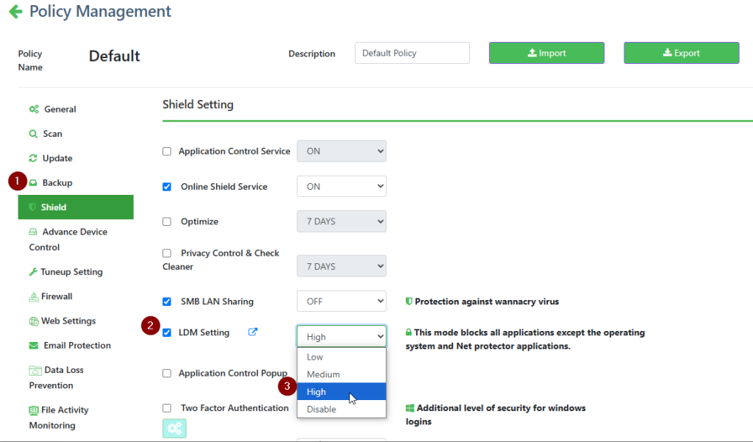This screenshot has width=753, height=442.
Task: Click the Firewall icon in sidebar
Action: (x=34, y=296)
